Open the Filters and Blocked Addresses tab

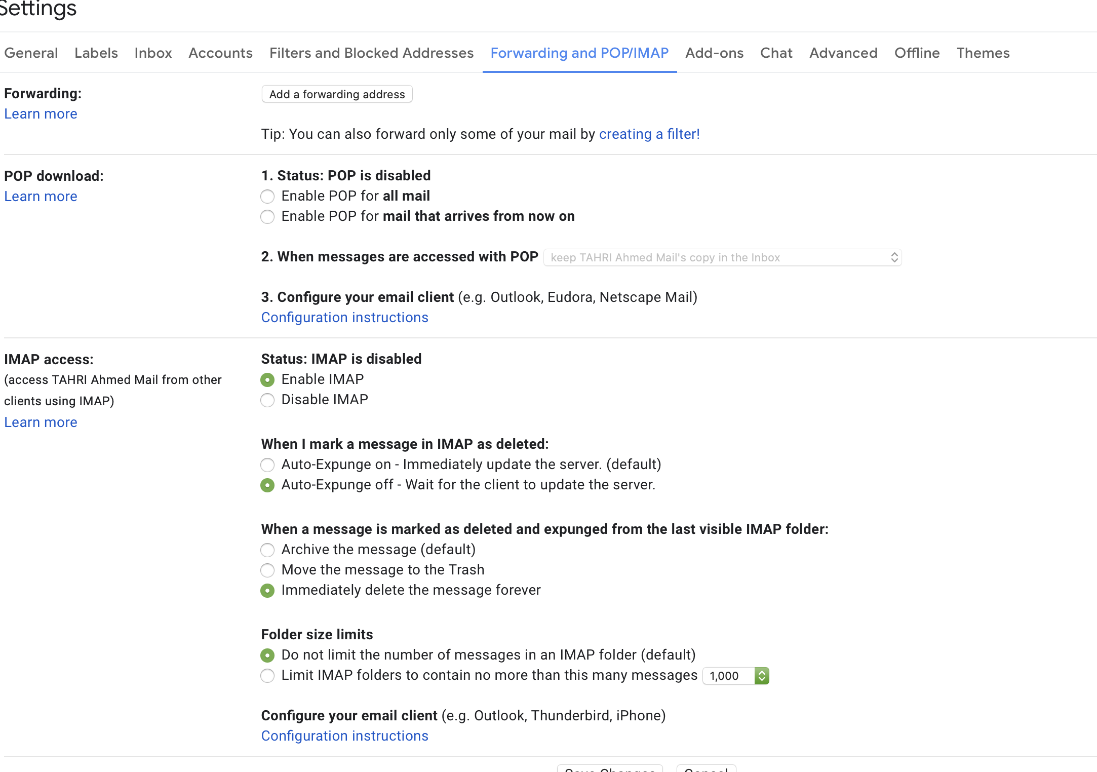371,53
